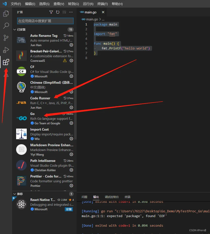This screenshot has width=210, height=234.
Task: Open the Code Runner extension entry
Action: click(44, 103)
